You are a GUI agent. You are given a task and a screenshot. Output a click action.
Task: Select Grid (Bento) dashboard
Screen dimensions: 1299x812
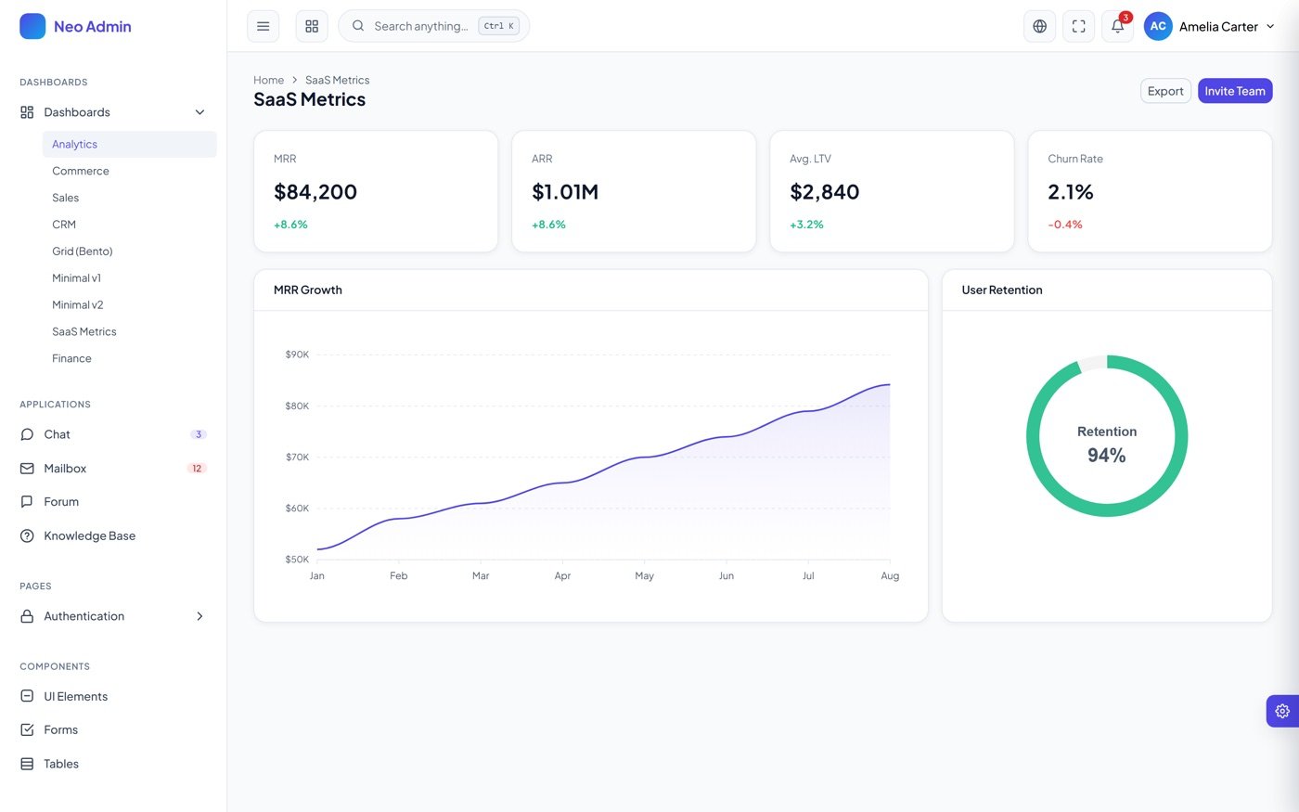point(129,251)
